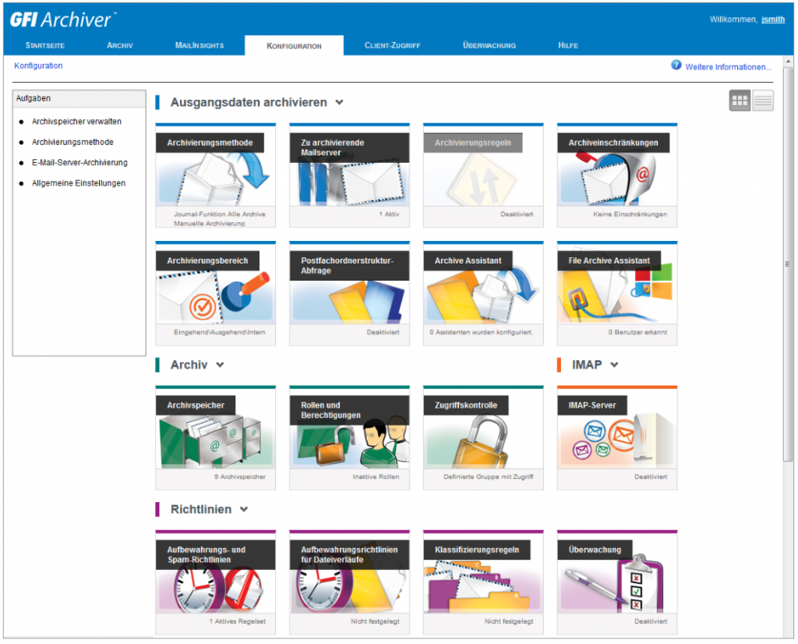Click the scrollbar up arrow
This screenshot has width=798, height=644.
coord(788,62)
